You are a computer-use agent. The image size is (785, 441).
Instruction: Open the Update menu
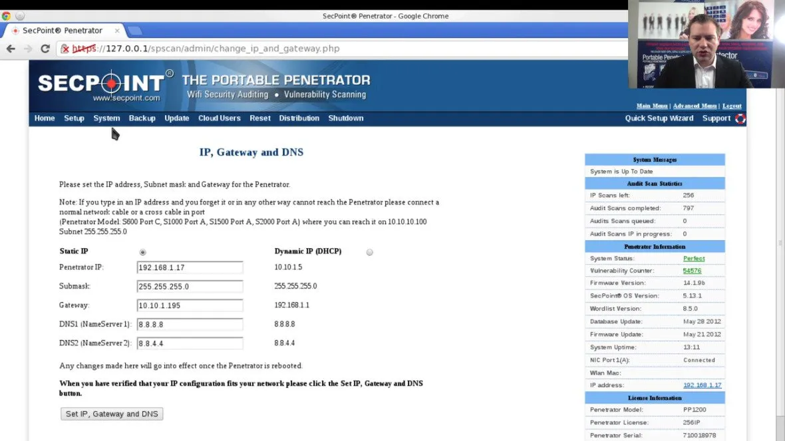[x=177, y=118]
